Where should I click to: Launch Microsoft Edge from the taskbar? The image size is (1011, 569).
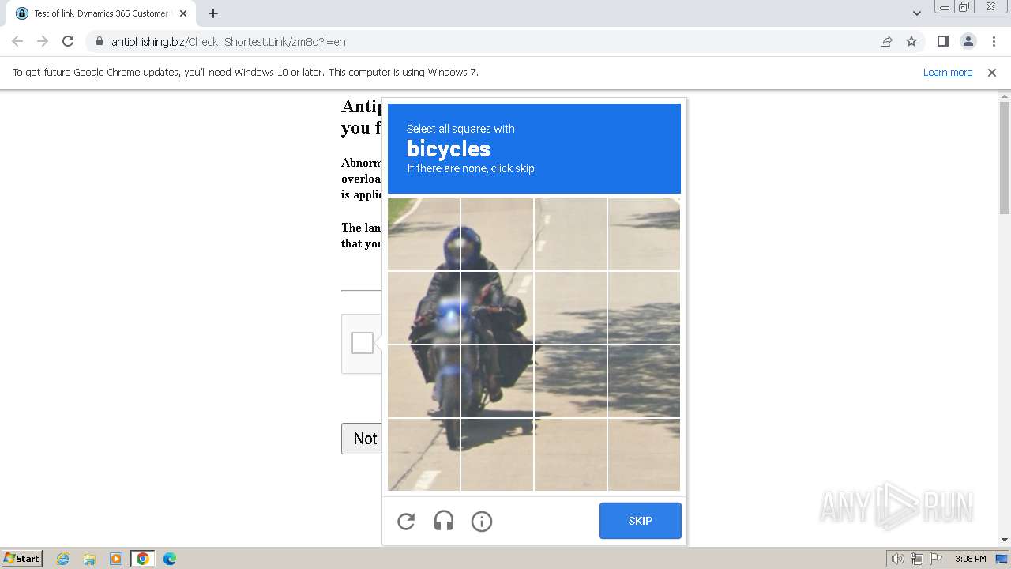(x=170, y=559)
